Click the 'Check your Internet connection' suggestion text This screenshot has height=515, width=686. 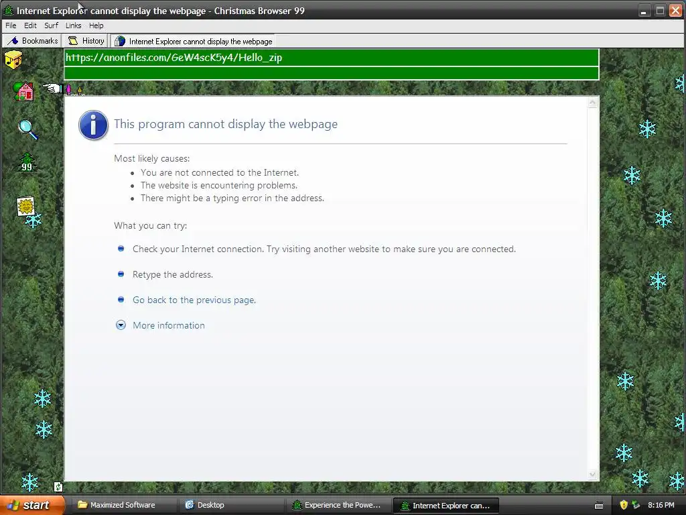pyautogui.click(x=324, y=249)
